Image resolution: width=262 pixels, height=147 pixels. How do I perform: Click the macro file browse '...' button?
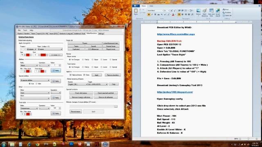pos(115,106)
